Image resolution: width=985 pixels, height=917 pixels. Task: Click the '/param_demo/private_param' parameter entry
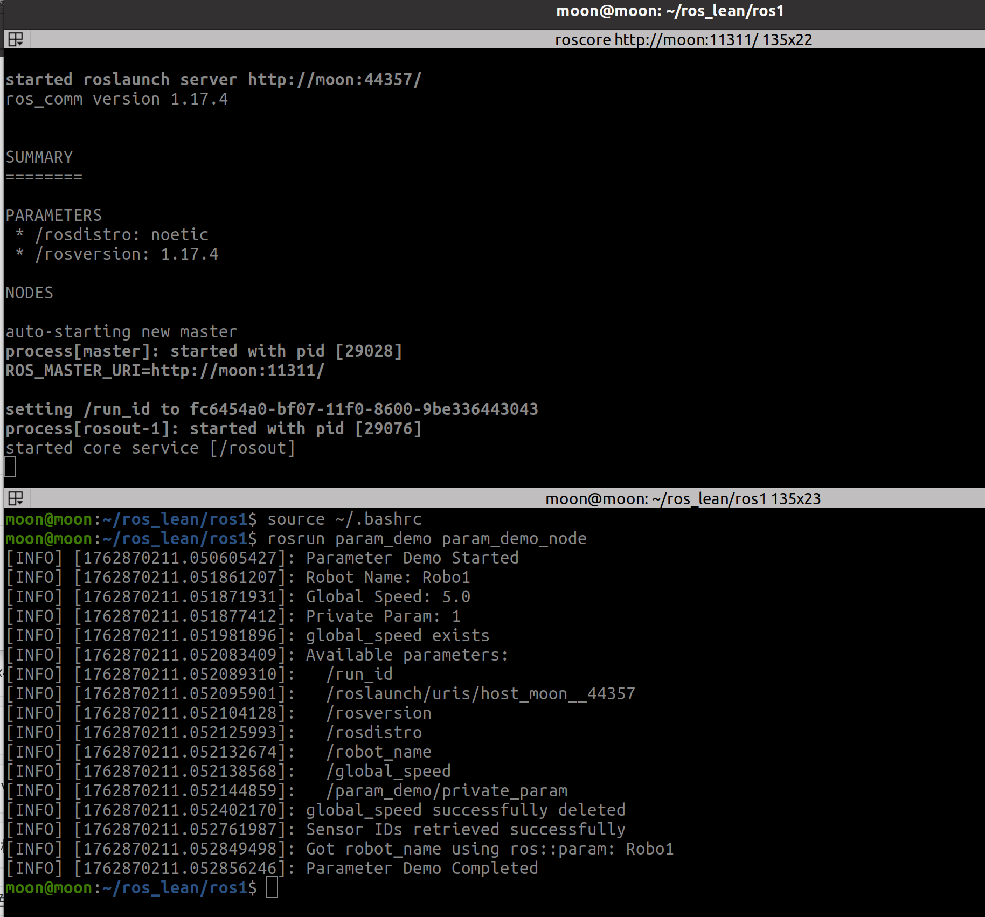click(x=447, y=791)
